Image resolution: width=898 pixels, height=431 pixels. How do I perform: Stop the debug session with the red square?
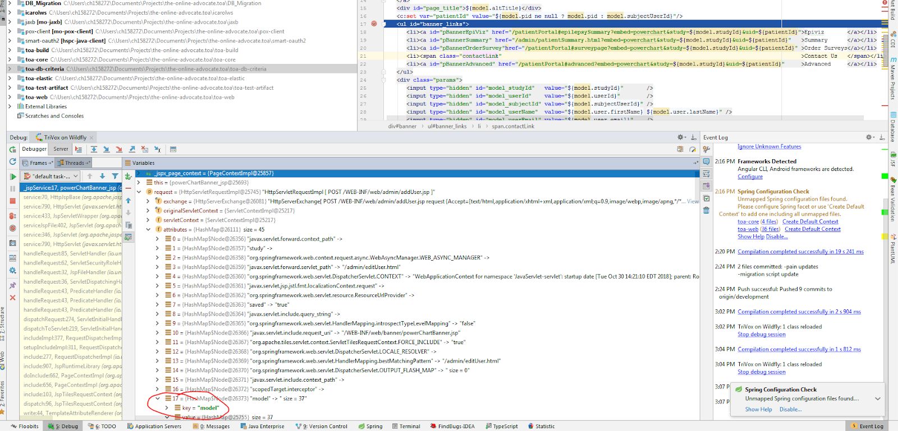tap(12, 201)
